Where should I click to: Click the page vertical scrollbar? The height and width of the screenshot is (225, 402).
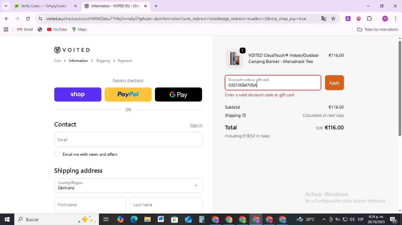(400, 88)
